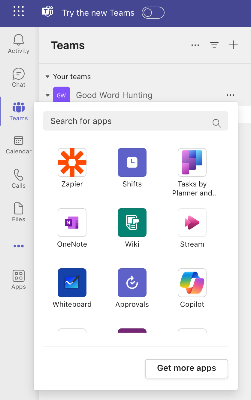Click the Search for apps field
251x400 pixels.
pos(136,121)
